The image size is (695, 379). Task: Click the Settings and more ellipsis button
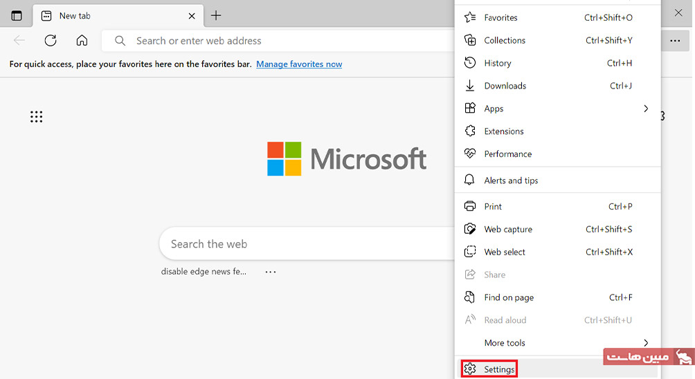(x=675, y=41)
